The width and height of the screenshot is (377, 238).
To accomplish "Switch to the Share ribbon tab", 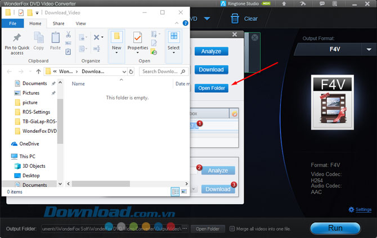I will click(59, 23).
